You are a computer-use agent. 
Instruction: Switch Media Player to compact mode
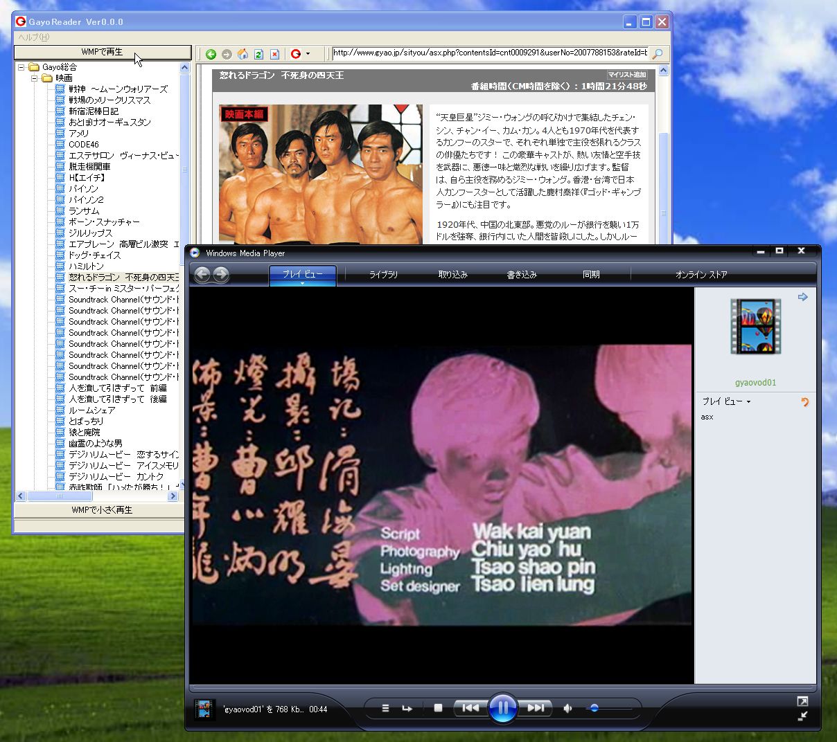[x=802, y=716]
